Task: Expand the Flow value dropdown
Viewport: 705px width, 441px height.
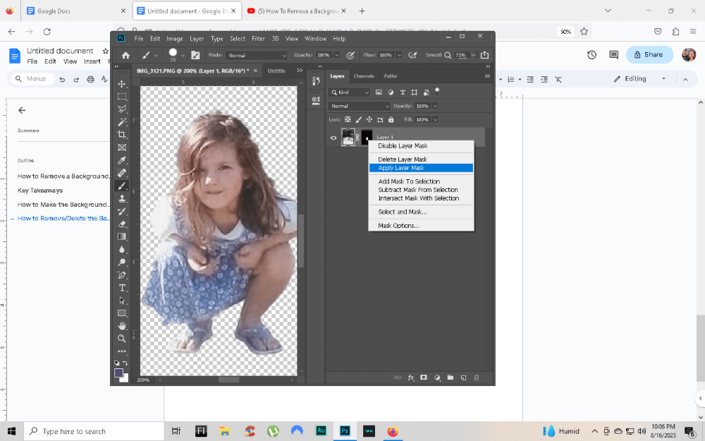Action: point(399,55)
